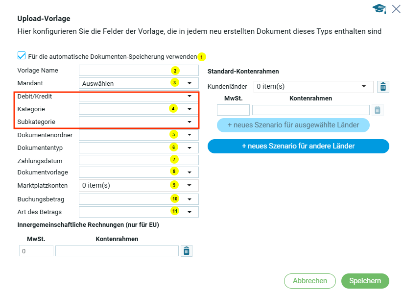Click trash icon beside Standard-Kontenrahmen row
The width and height of the screenshot is (404, 294).
click(x=377, y=110)
